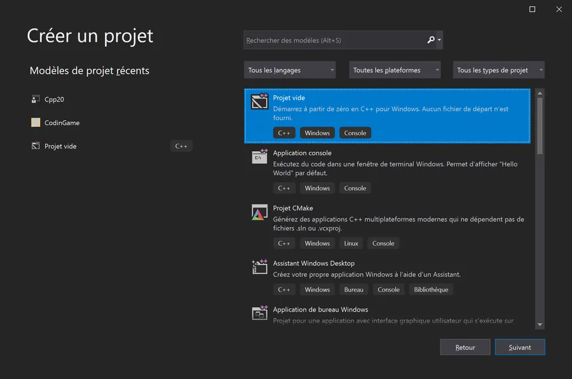Click Console tag under Projet CMake
This screenshot has height=379, width=572.
point(383,243)
